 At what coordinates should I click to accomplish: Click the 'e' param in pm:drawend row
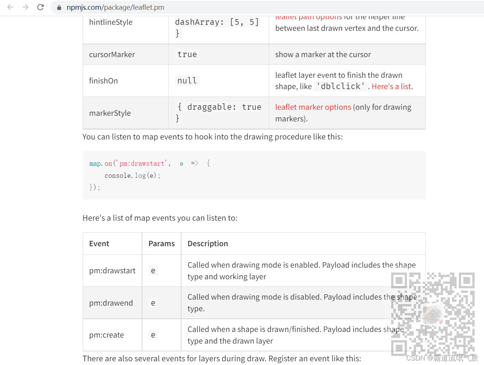click(x=153, y=303)
